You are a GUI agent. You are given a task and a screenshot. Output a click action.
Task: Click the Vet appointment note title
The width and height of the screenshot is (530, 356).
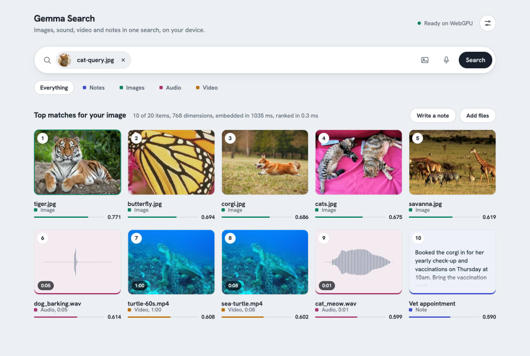pos(432,303)
